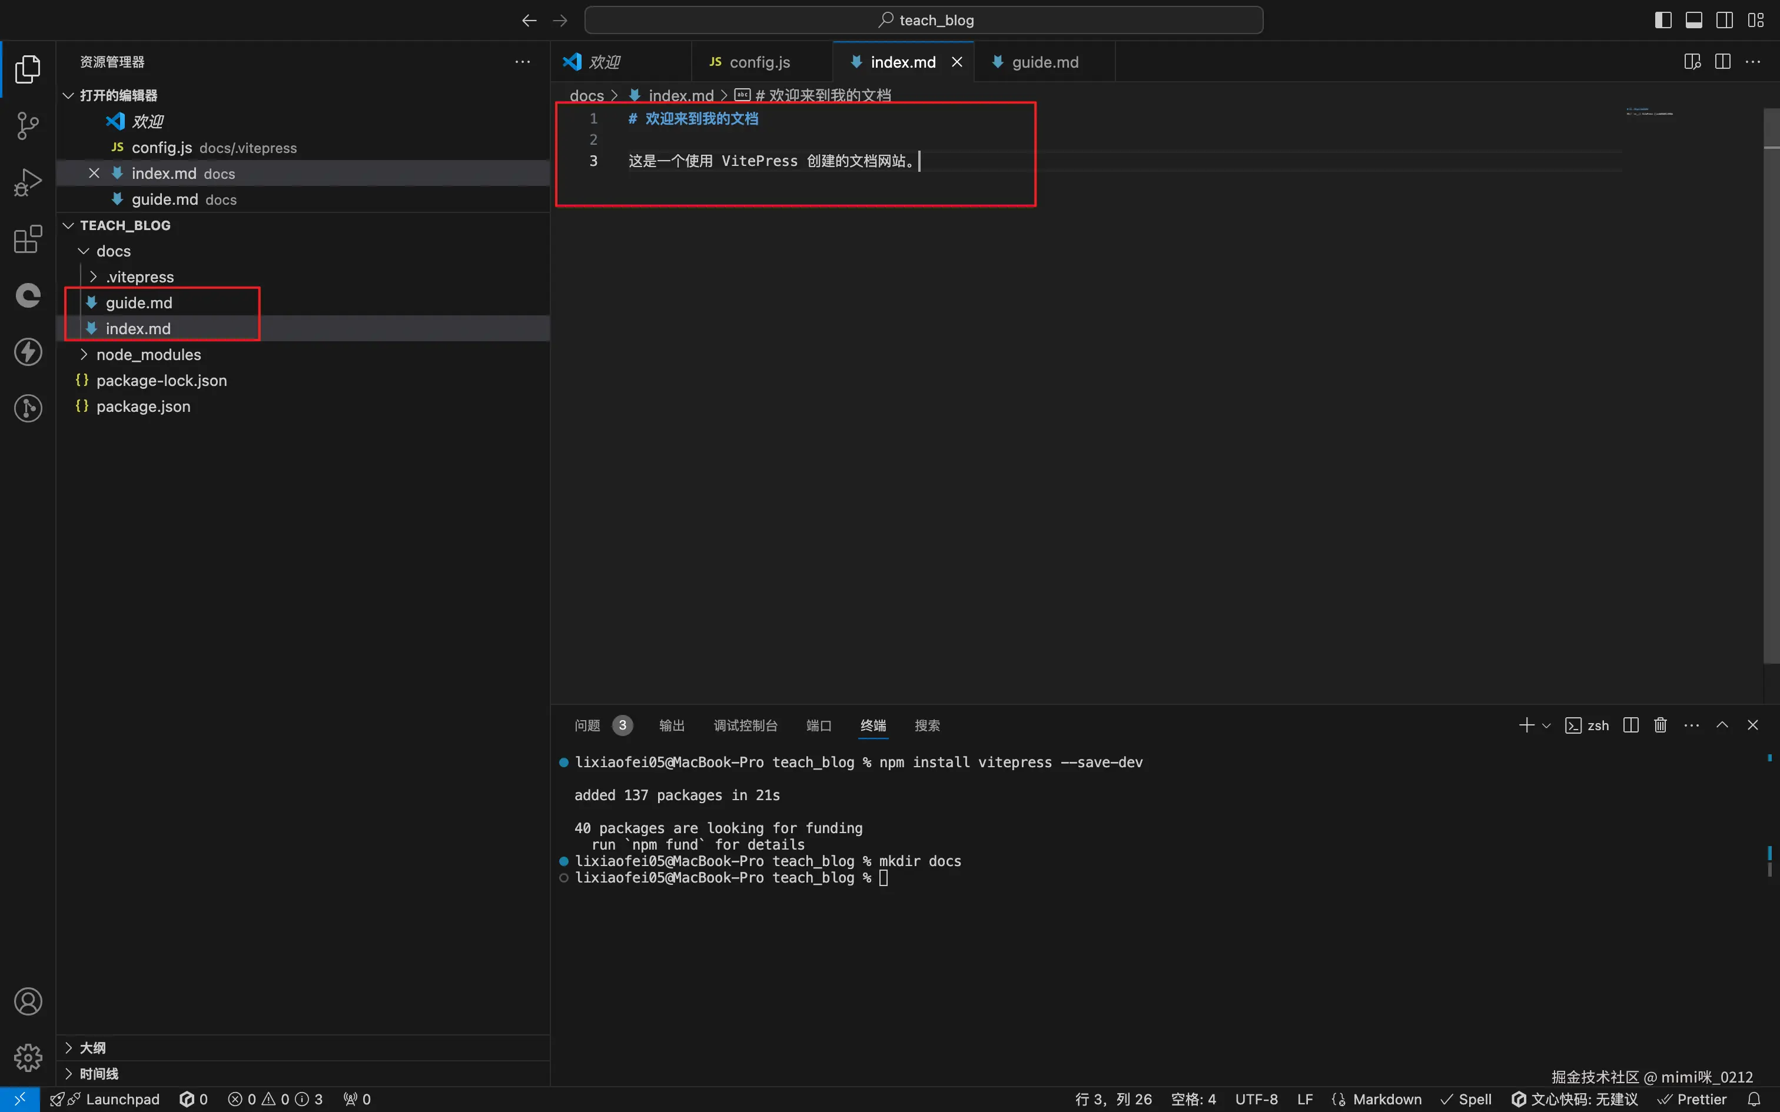Switch to the config.js editor tab
The width and height of the screenshot is (1780, 1112).
[x=759, y=62]
